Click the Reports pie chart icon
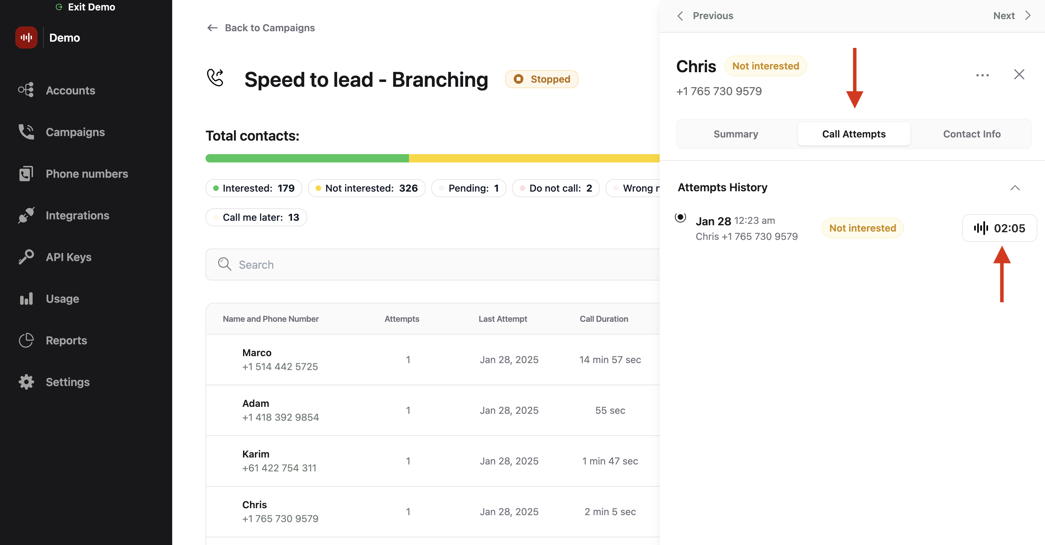The width and height of the screenshot is (1045, 545). click(26, 340)
